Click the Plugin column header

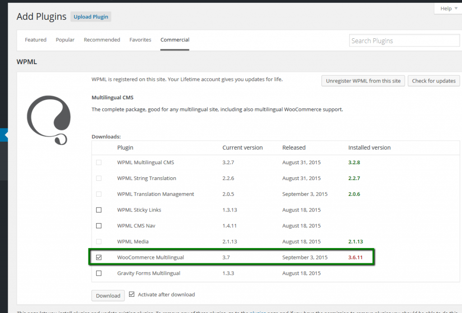125,148
